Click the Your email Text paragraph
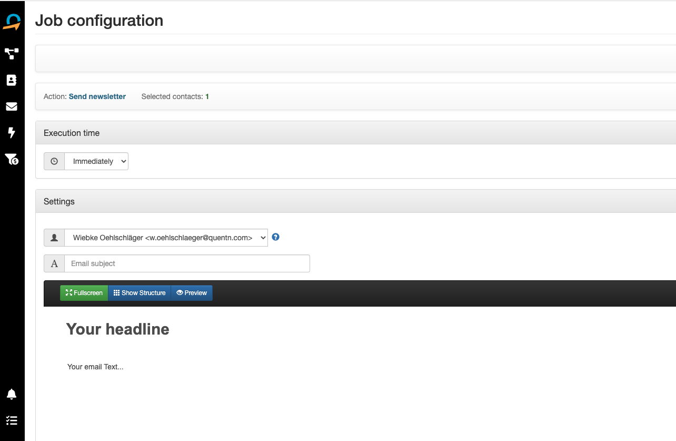The width and height of the screenshot is (676, 441). (x=95, y=367)
